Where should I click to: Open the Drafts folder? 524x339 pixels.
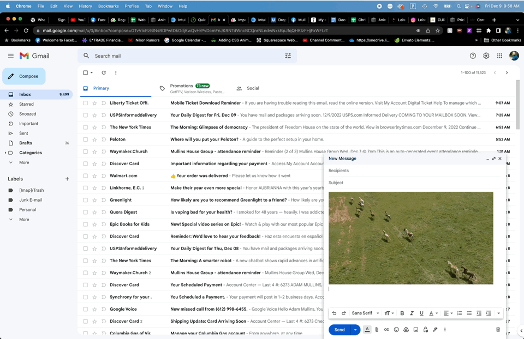coord(26,143)
